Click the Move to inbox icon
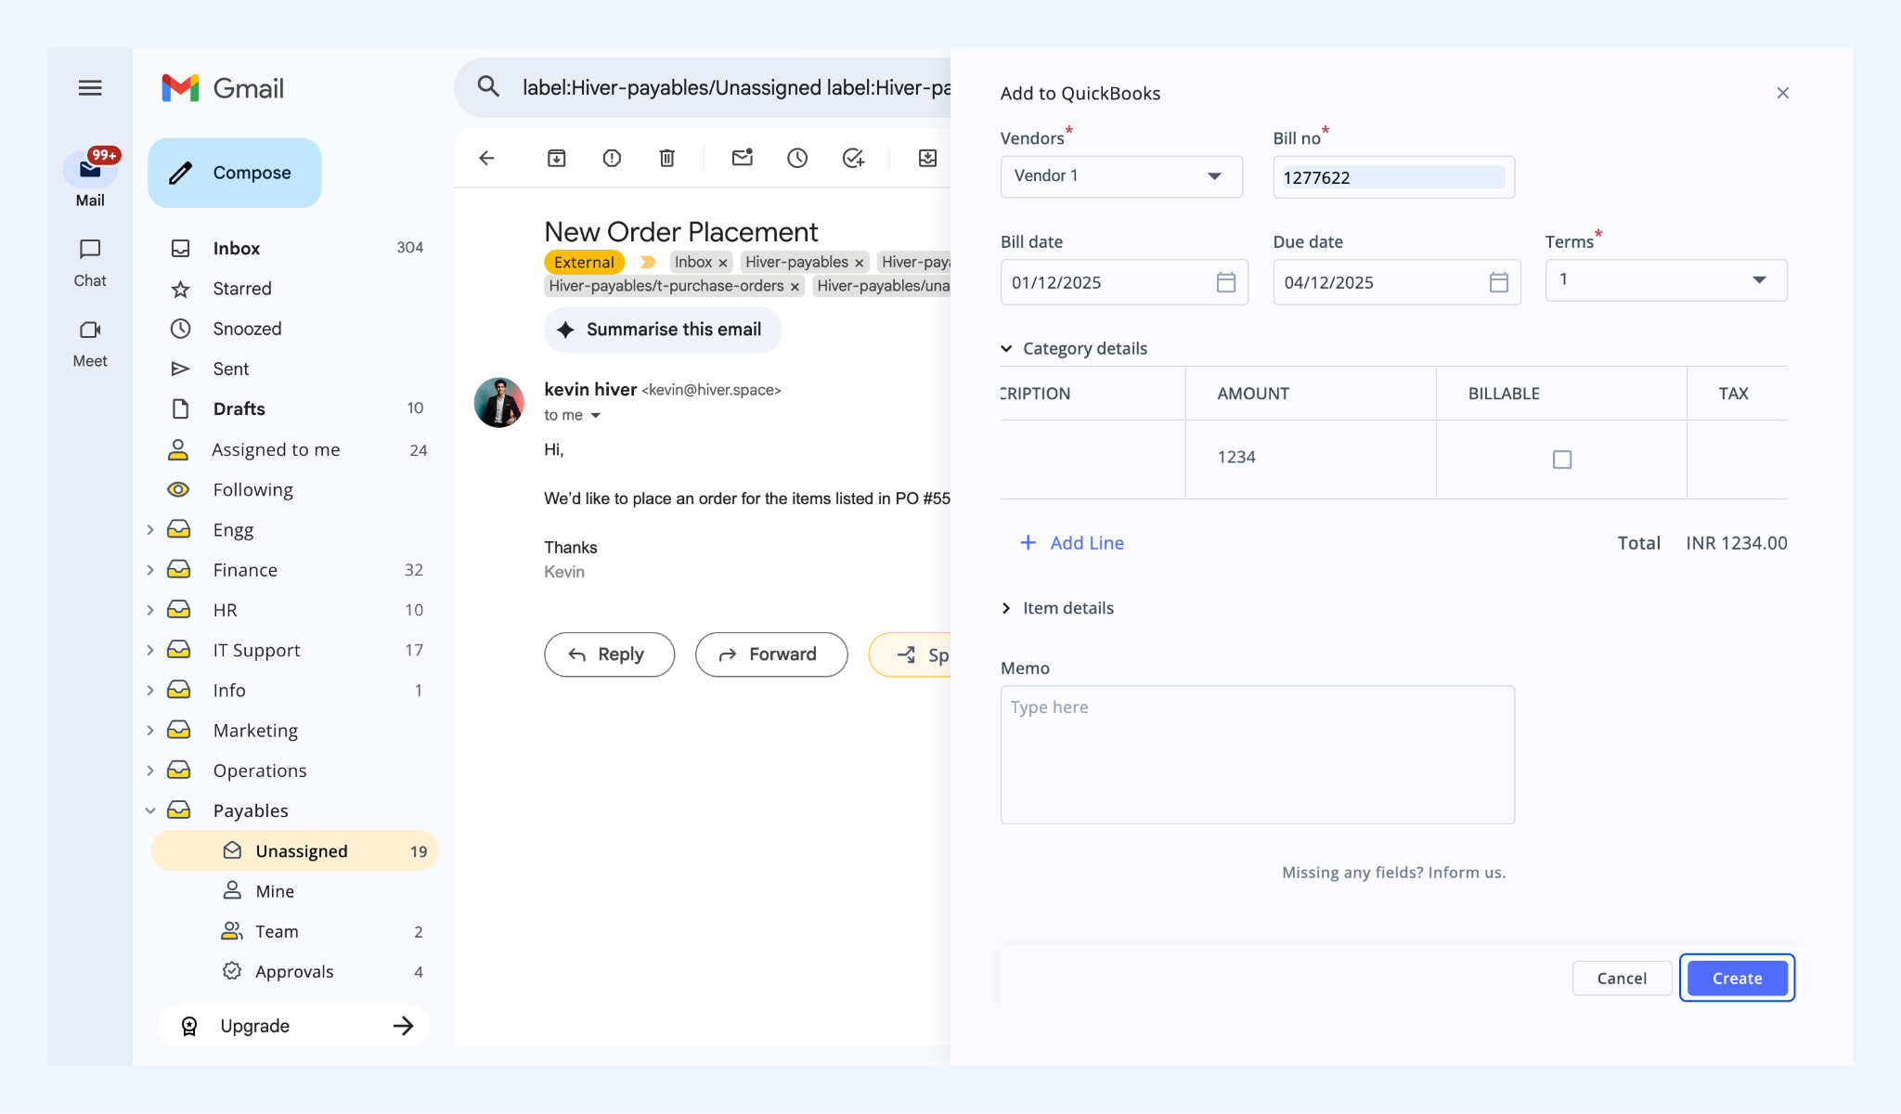Viewport: 1901px width, 1114px height. tap(927, 158)
